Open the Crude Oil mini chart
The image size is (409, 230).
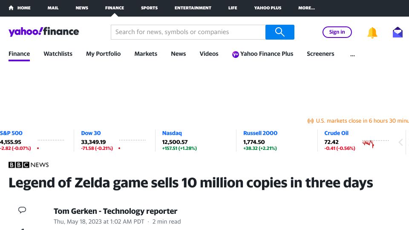point(375,143)
